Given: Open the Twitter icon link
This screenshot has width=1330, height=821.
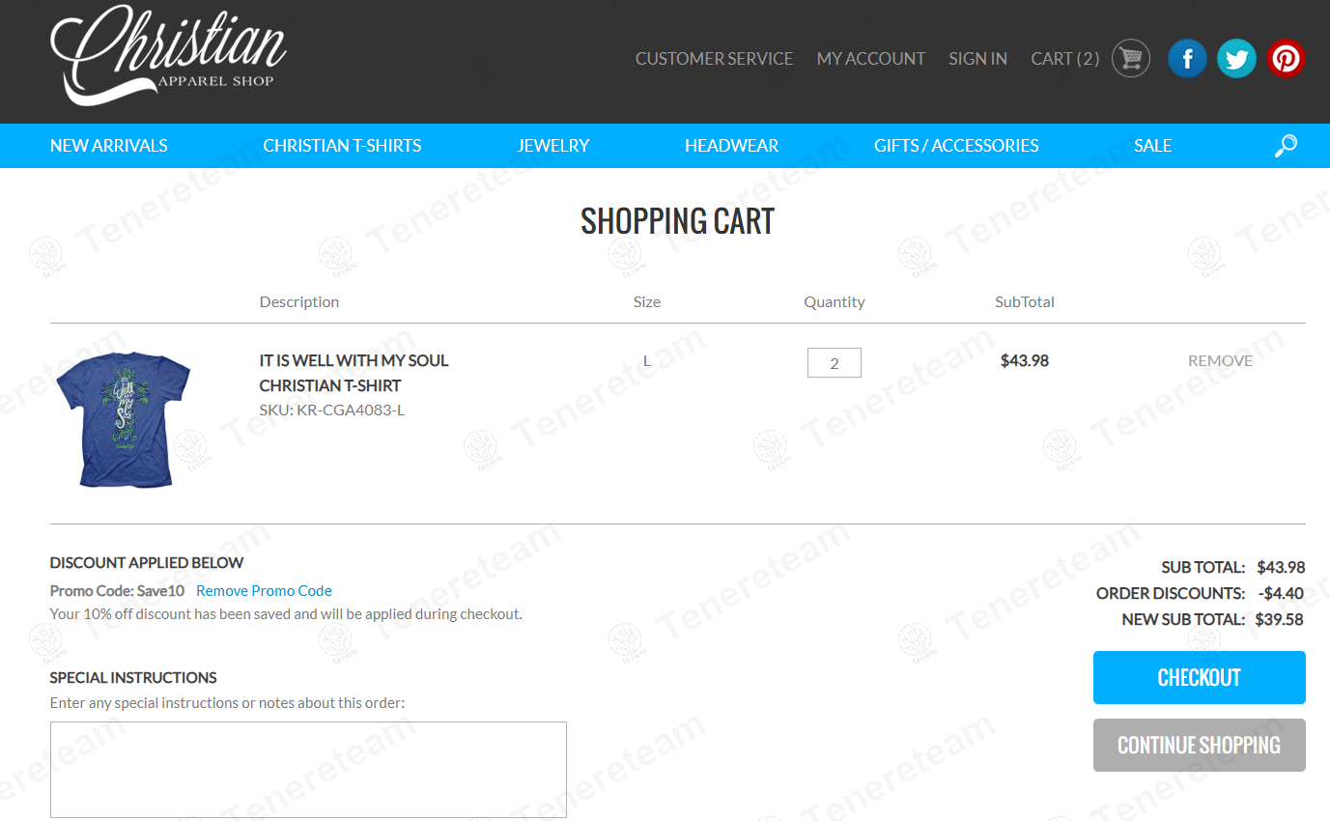Looking at the screenshot, I should point(1236,59).
